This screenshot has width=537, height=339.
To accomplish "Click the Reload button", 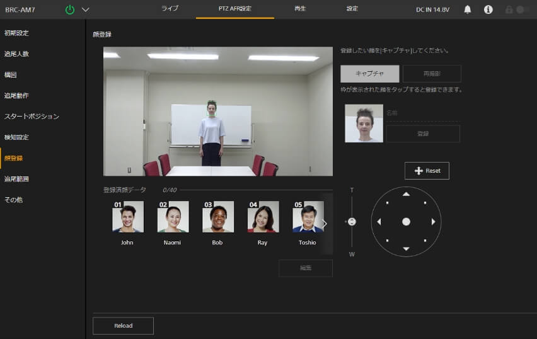I will tap(123, 325).
